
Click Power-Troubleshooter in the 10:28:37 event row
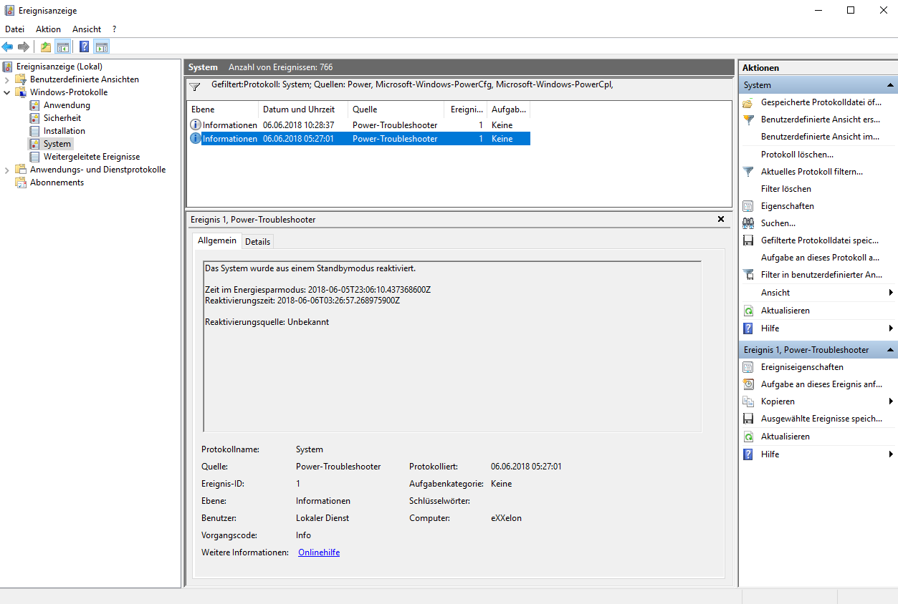395,125
